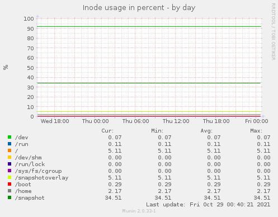This screenshot has width=278, height=217.
Task: Click the /run current value 0.11
Action: (115, 144)
